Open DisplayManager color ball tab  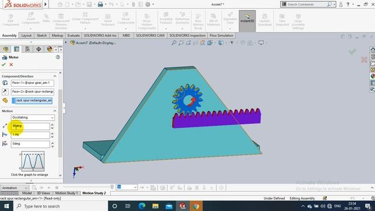49,49
